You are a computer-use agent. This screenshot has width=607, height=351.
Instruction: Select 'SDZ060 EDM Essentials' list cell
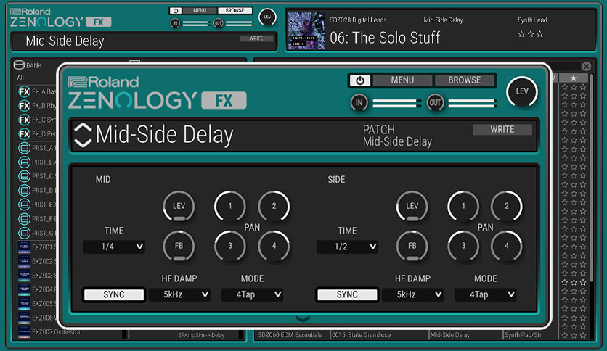(x=290, y=335)
